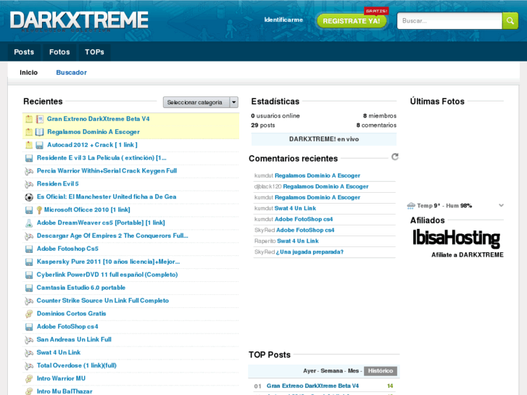527x395 pixels.
Task: Click gamepad icon beside San Andreas Un Link
Action: point(29,340)
